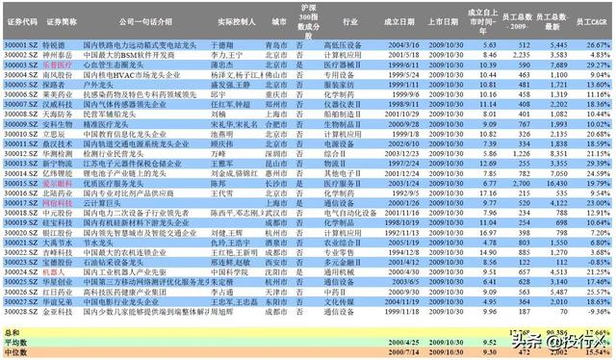Viewport: 616px width, 360px height.
Task: Select the city cell 青岛市
Action: [276, 45]
